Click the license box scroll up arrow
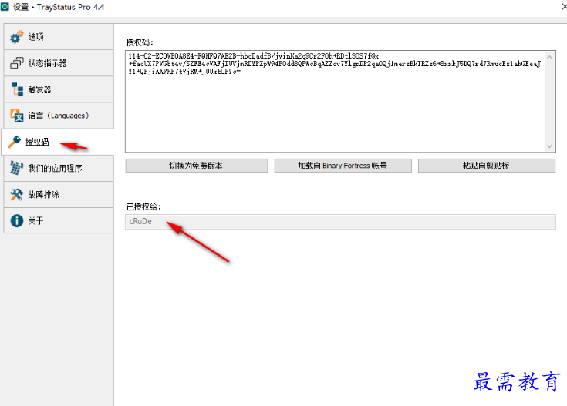This screenshot has height=406, width=567. pyautogui.click(x=549, y=57)
